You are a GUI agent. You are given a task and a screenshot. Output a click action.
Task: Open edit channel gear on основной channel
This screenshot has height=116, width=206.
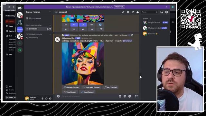(x=50, y=29)
